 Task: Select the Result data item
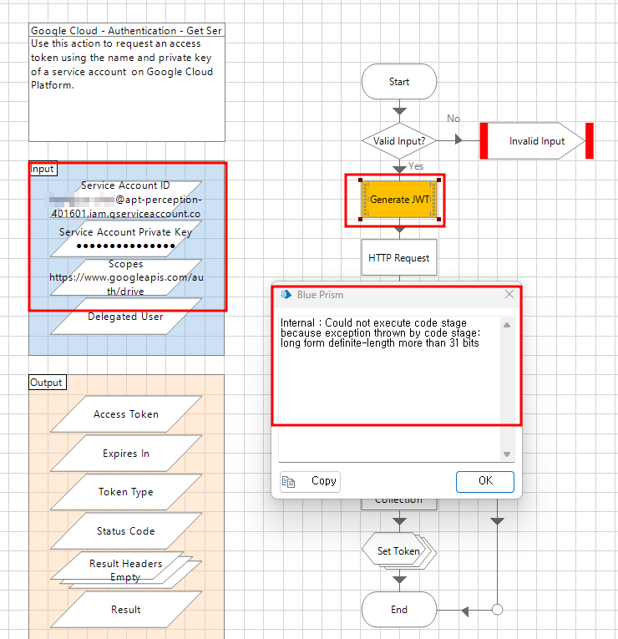pos(126,609)
